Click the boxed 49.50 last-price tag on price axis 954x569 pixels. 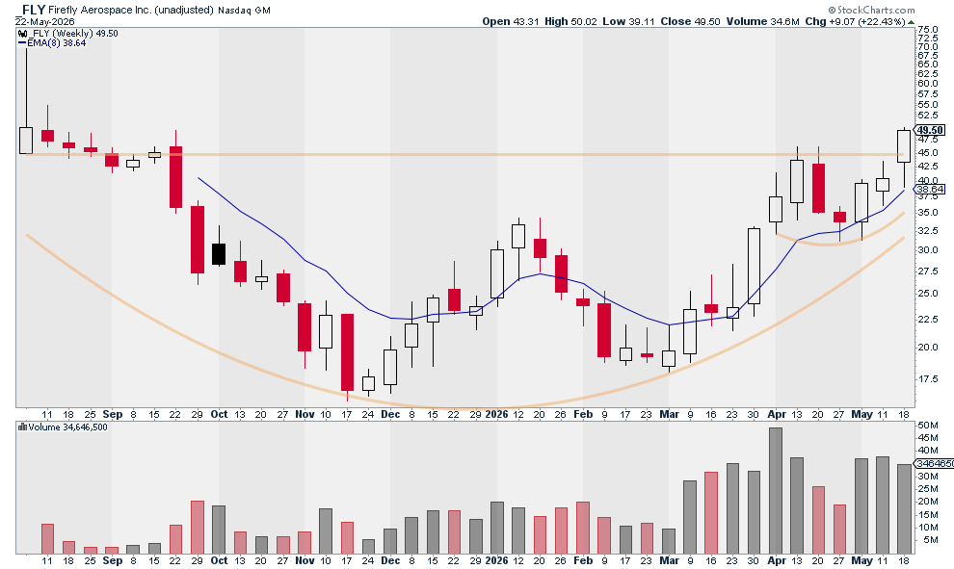930,130
